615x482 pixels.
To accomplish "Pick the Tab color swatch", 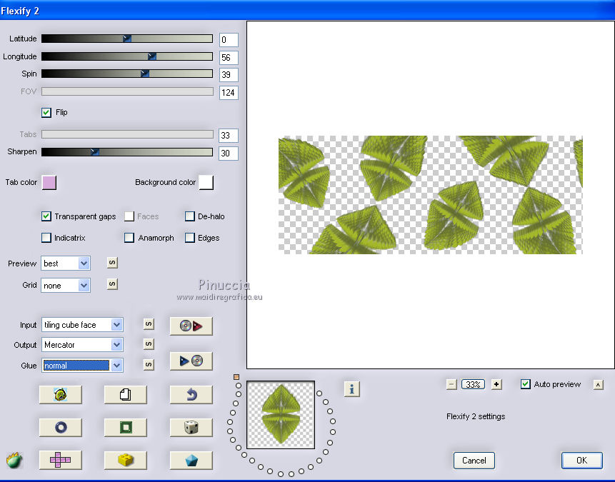I will point(49,182).
